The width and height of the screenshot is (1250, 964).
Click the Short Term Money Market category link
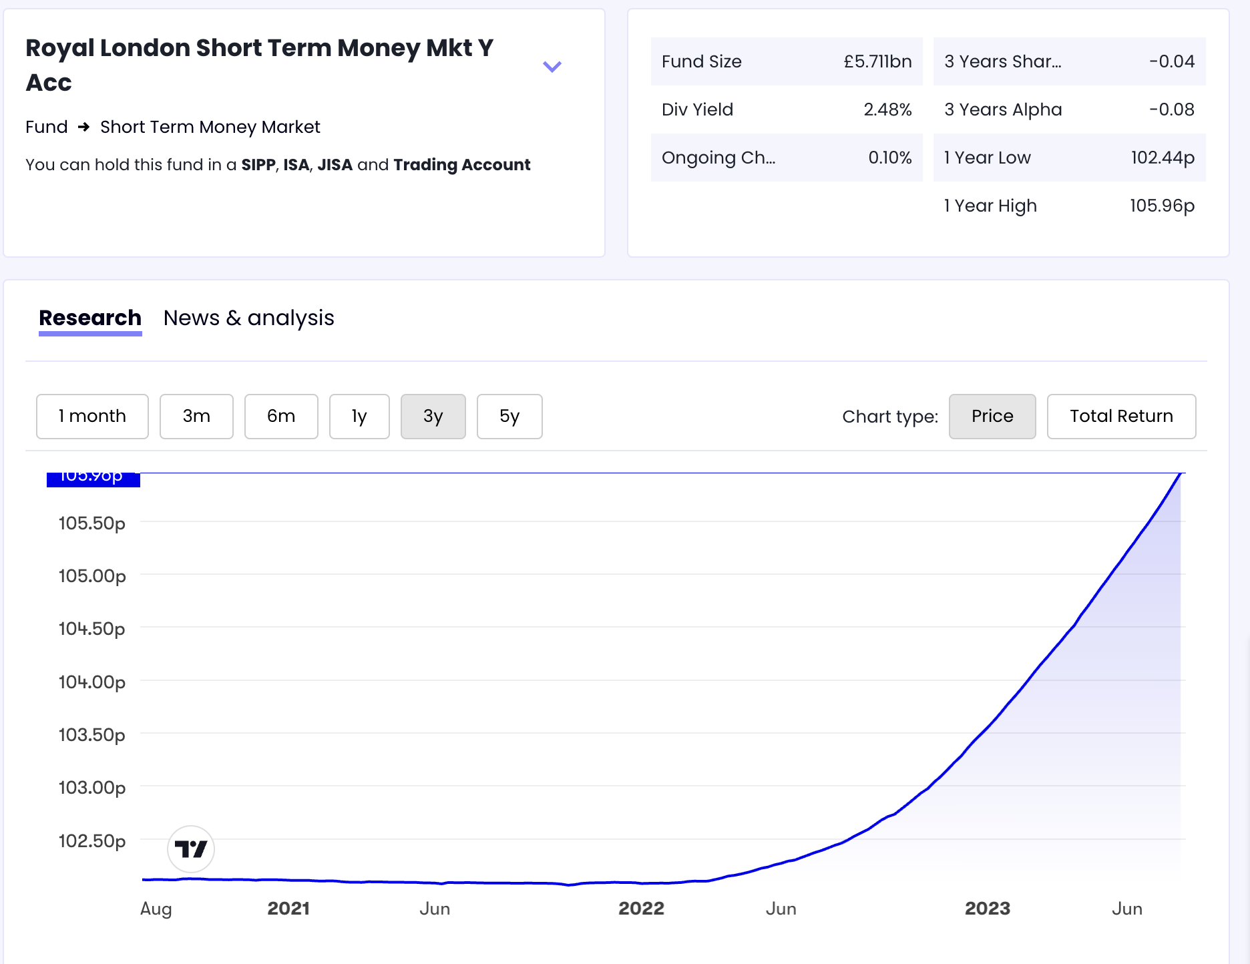tap(210, 127)
